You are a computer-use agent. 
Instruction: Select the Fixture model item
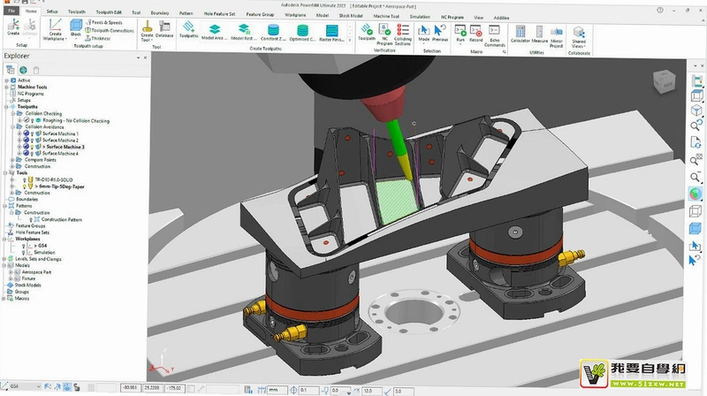[28, 278]
